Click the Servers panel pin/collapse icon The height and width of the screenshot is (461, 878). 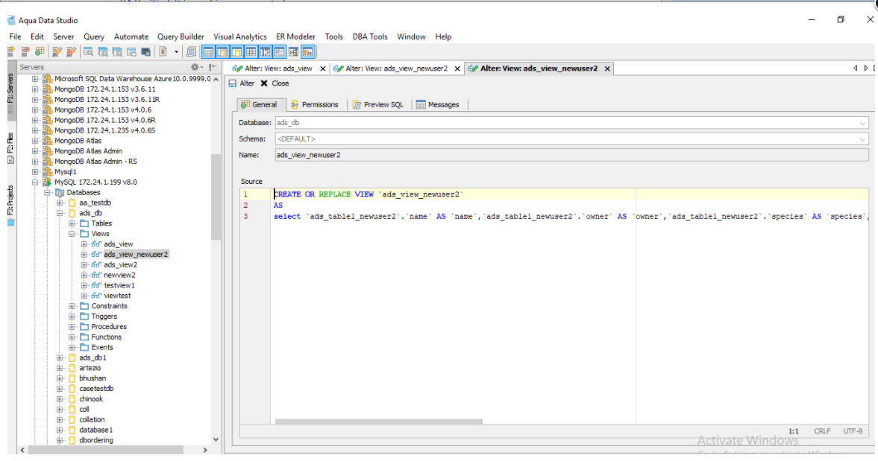pos(213,67)
